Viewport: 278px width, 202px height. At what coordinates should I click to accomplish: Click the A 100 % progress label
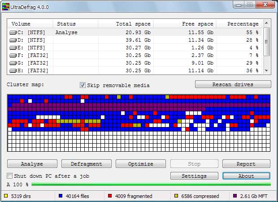click(17, 184)
